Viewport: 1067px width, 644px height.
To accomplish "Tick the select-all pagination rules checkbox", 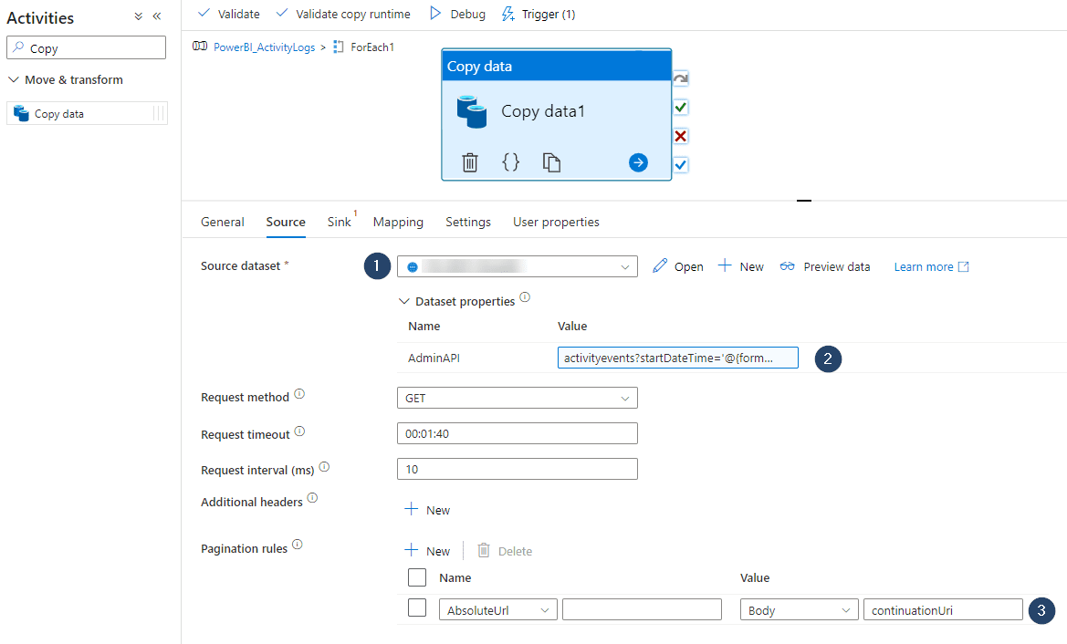I will click(x=417, y=577).
